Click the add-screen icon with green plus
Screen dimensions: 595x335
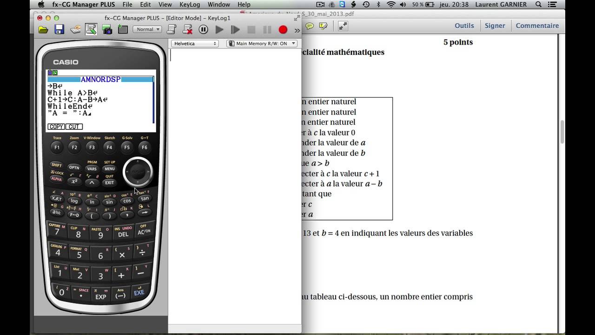coord(123,30)
